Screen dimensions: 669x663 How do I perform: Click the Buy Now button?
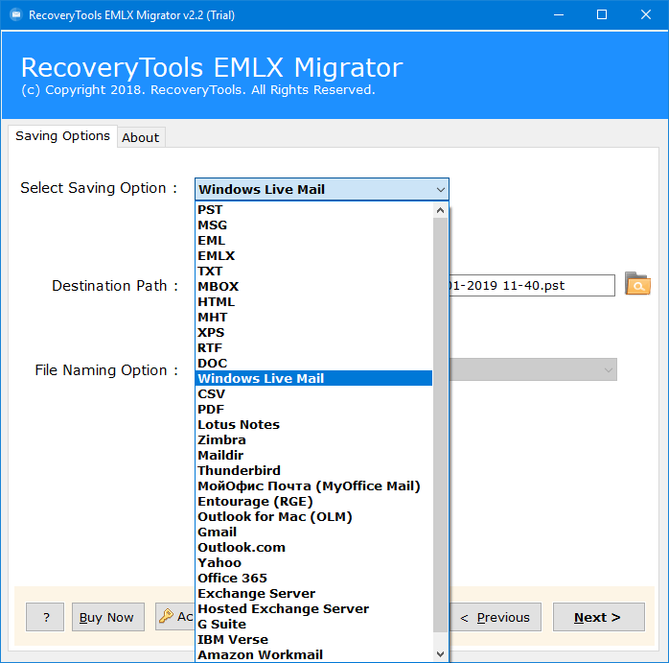pyautogui.click(x=108, y=617)
